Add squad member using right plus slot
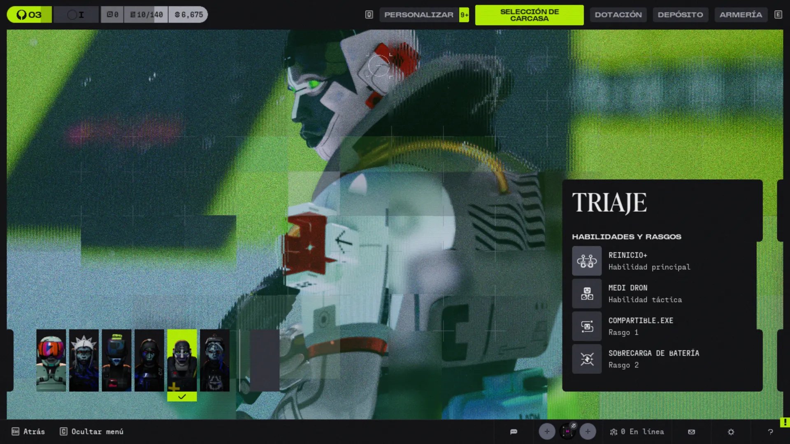 [x=588, y=431]
